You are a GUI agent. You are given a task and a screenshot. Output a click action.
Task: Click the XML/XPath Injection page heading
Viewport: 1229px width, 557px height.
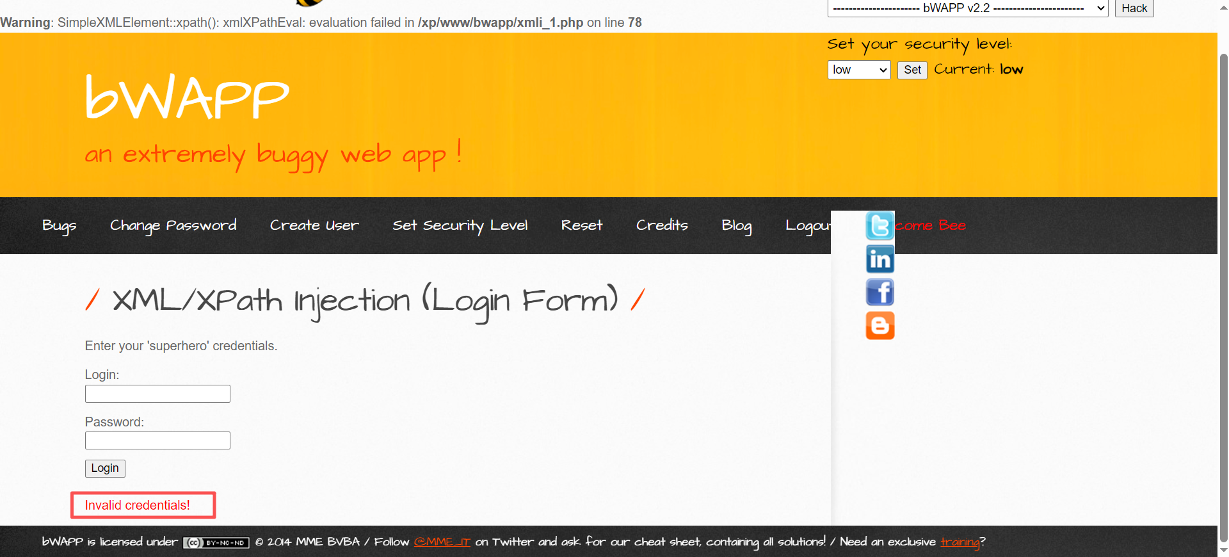coord(365,301)
